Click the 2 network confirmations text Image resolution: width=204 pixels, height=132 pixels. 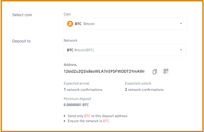click(144, 90)
